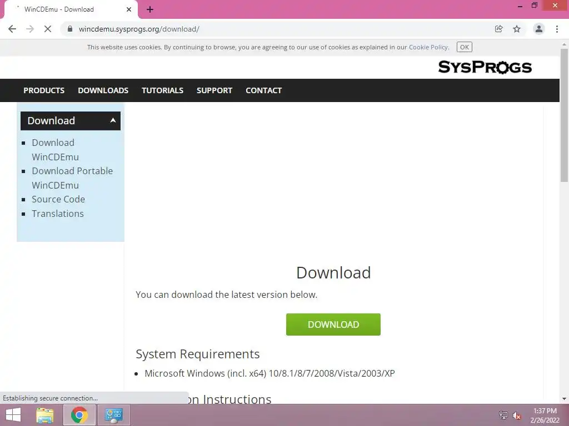The width and height of the screenshot is (569, 426).
Task: Restore down the Chrome window
Action: [x=534, y=6]
